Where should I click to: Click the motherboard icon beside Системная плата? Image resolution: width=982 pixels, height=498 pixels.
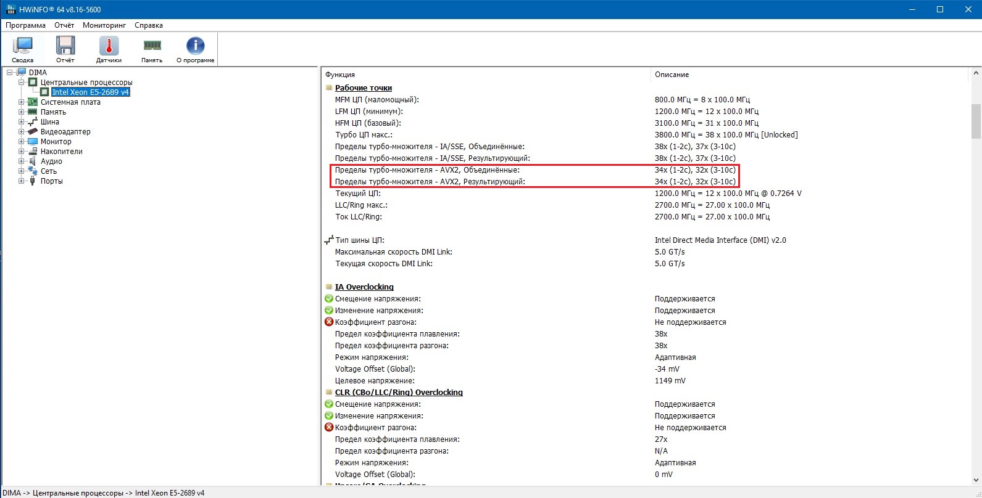pos(33,102)
